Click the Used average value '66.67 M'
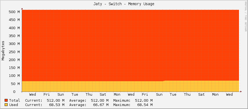248x109 pixels. tap(101, 105)
